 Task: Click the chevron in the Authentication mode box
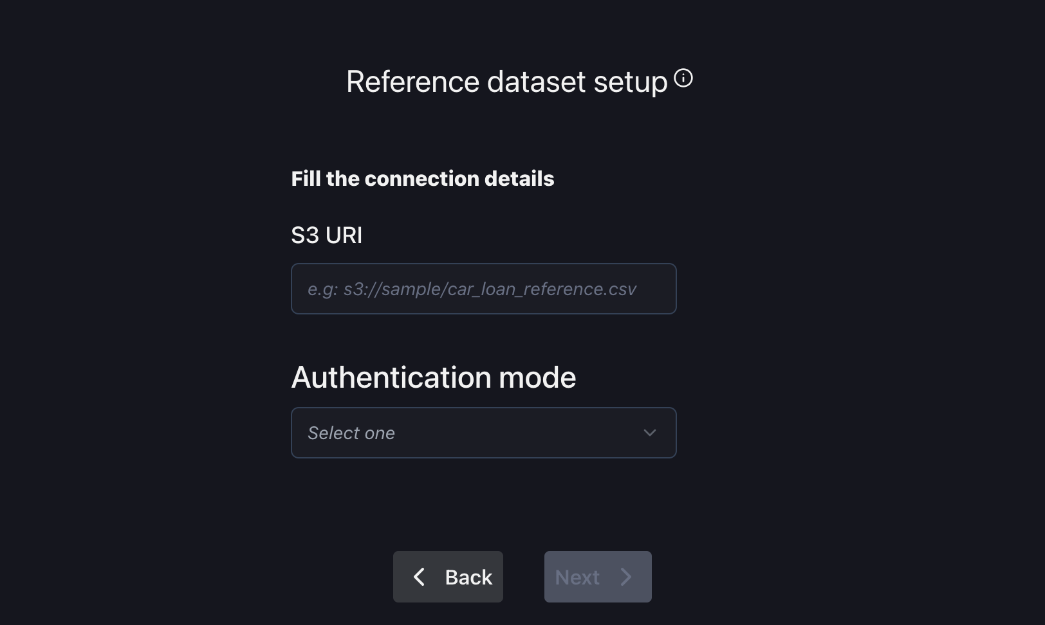pyautogui.click(x=650, y=433)
